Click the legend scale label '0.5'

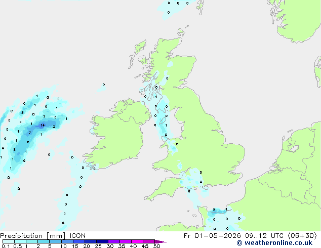pos(18,246)
